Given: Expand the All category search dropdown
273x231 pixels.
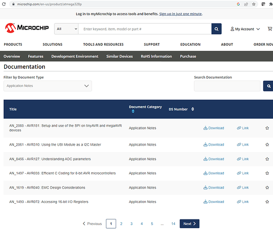Looking at the screenshot, I should (x=66, y=29).
